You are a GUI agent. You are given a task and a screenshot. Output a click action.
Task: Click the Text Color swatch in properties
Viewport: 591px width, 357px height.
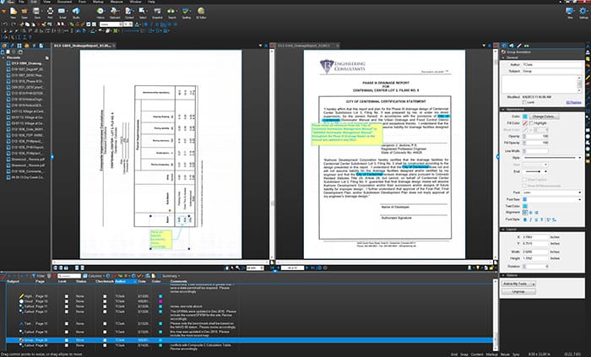pyautogui.click(x=525, y=206)
